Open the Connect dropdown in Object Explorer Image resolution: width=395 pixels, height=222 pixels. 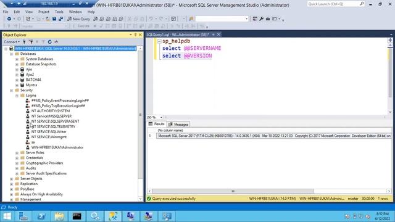tap(12, 42)
